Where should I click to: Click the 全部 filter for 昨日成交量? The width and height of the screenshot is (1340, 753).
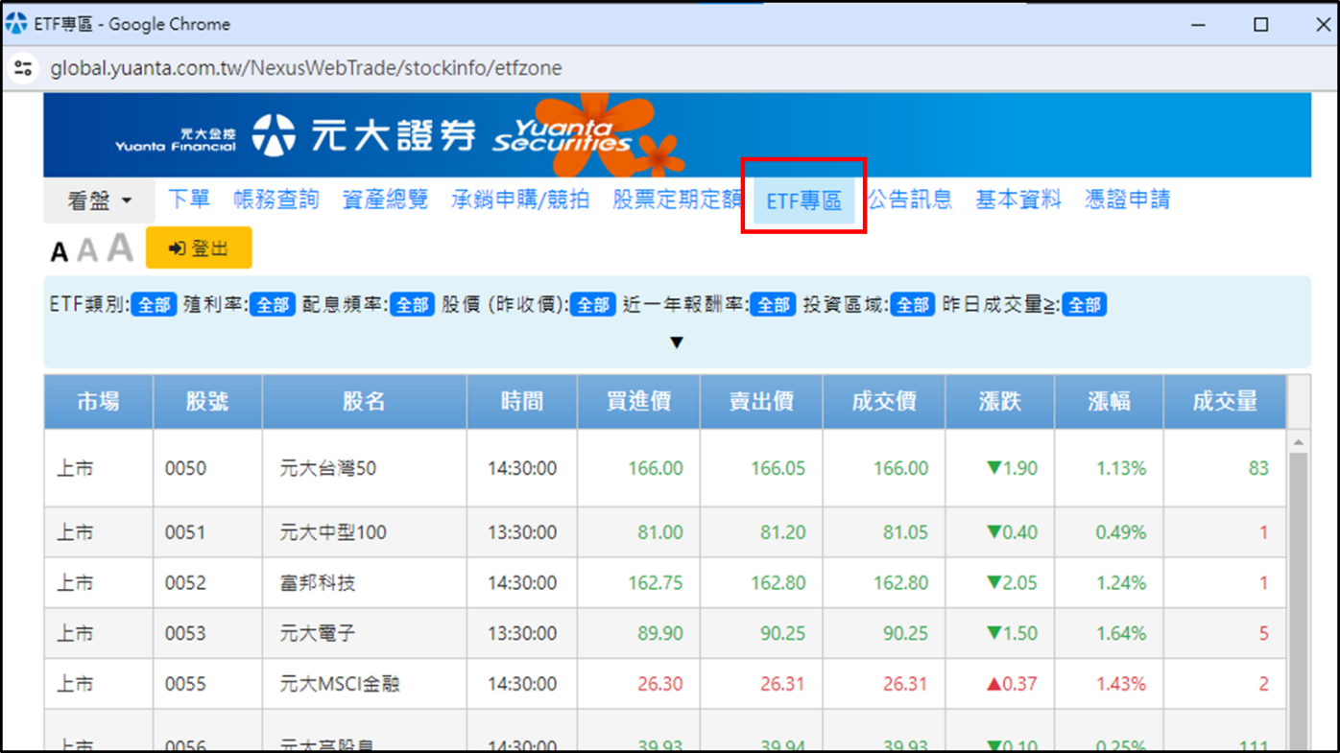[1085, 305]
